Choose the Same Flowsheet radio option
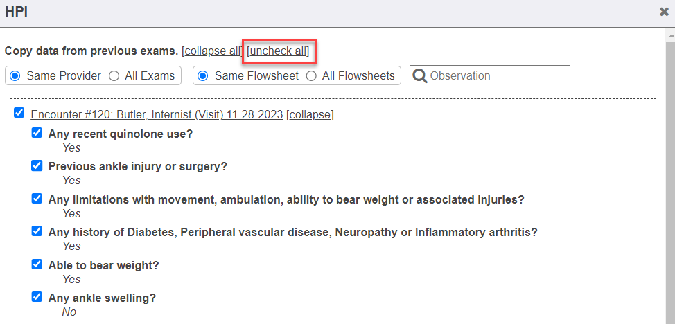The image size is (675, 324). pos(204,75)
